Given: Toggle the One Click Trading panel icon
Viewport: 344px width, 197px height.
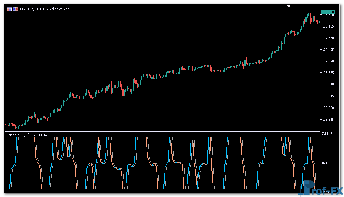Looking at the screenshot, I should point(16,9).
